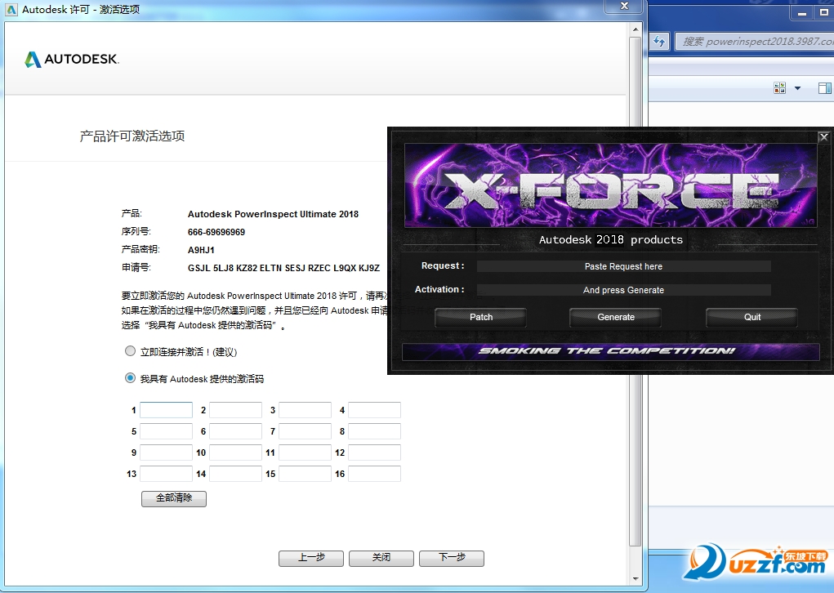Click the 全部清除 button

click(174, 498)
